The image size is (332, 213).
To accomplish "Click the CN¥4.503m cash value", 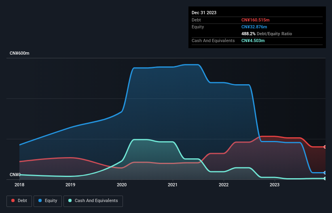I will click(253, 40).
